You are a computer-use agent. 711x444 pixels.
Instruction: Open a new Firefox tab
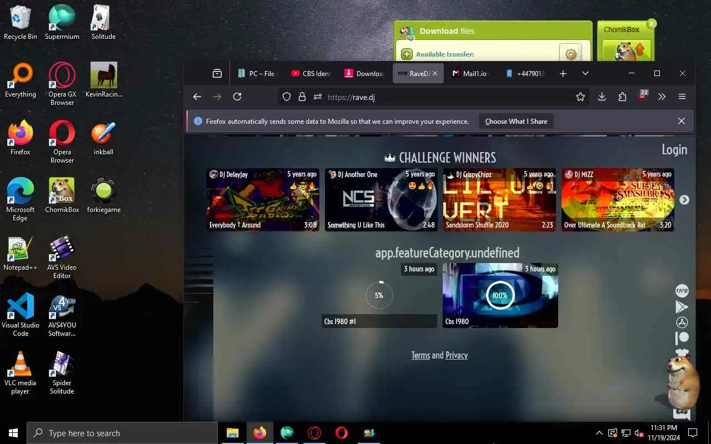point(563,73)
